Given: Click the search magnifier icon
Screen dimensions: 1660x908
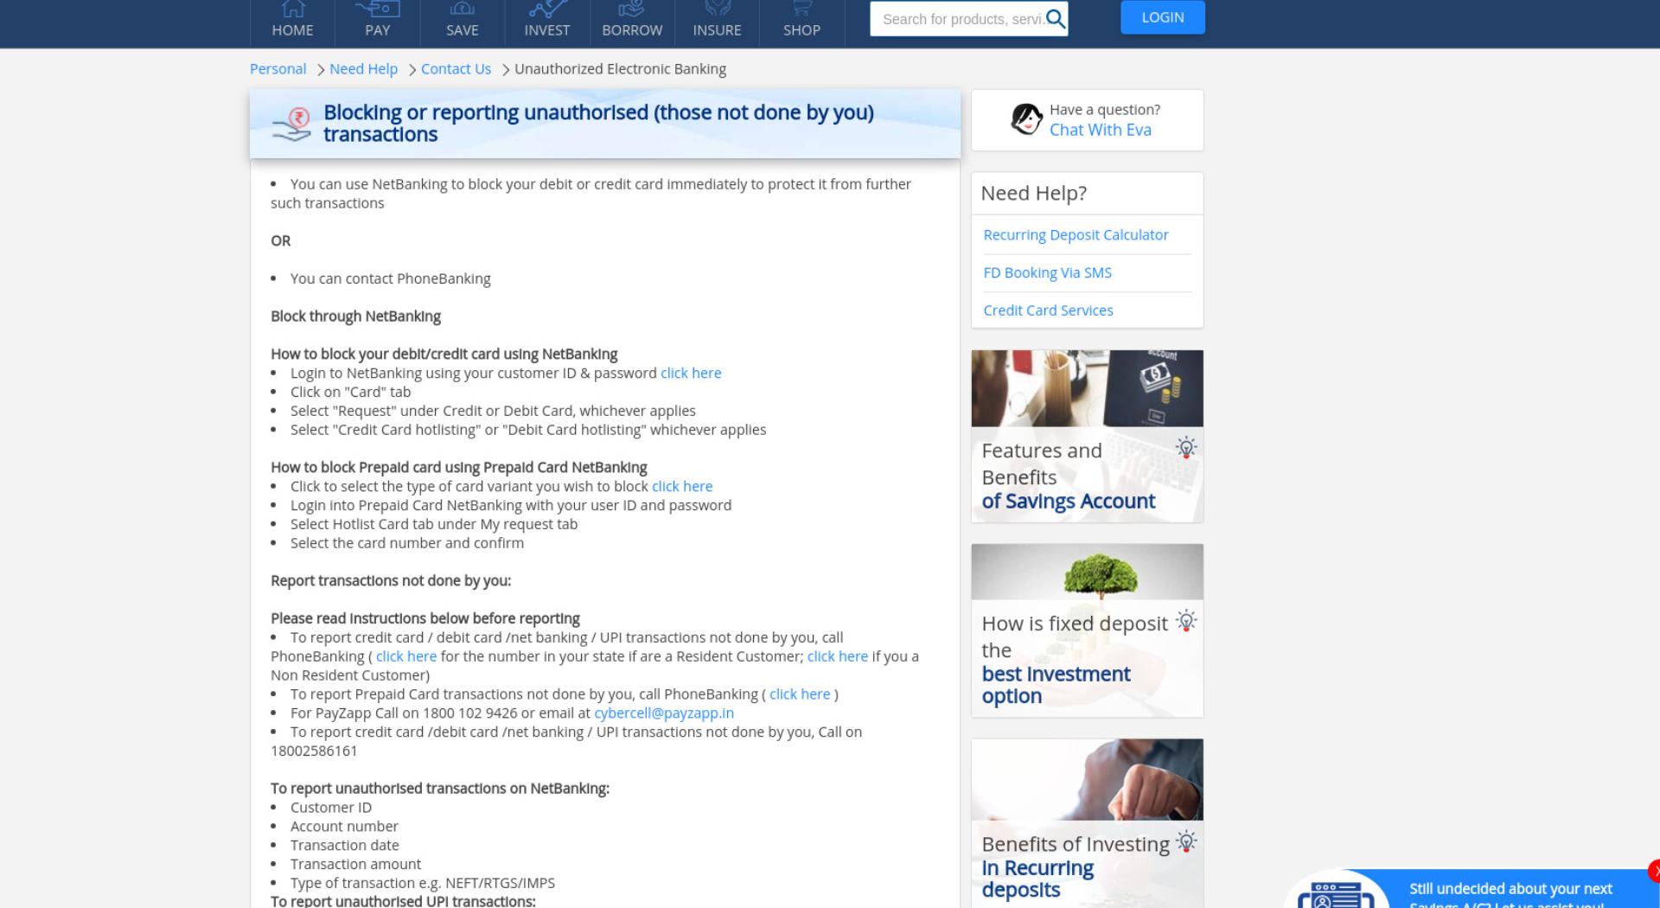Looking at the screenshot, I should click(x=1056, y=19).
